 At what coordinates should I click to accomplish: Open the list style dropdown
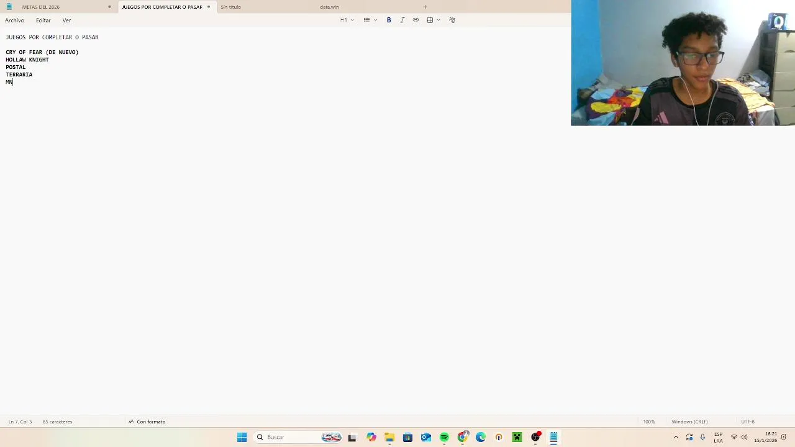point(370,20)
